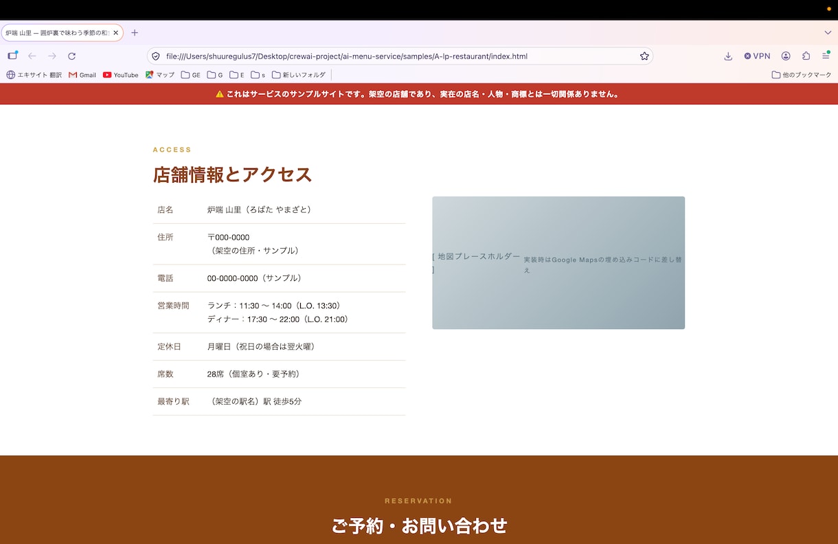Open the s bookmark folder
The width and height of the screenshot is (838, 544).
(258, 75)
